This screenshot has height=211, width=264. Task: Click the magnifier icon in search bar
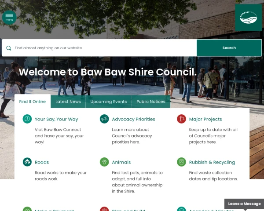point(9,48)
